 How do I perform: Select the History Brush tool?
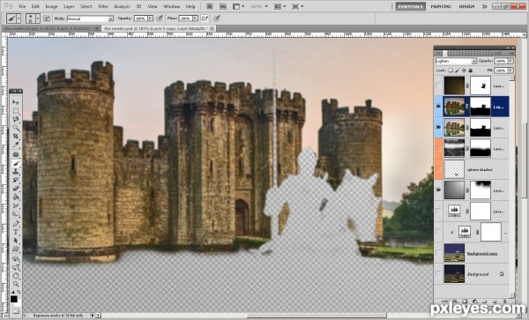click(x=16, y=180)
